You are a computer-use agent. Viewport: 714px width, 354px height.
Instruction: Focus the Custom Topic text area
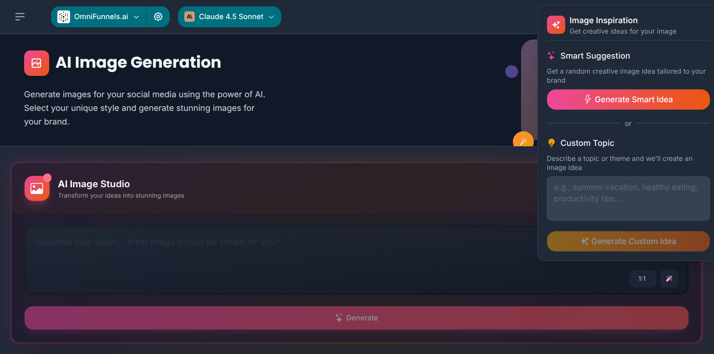coord(628,199)
